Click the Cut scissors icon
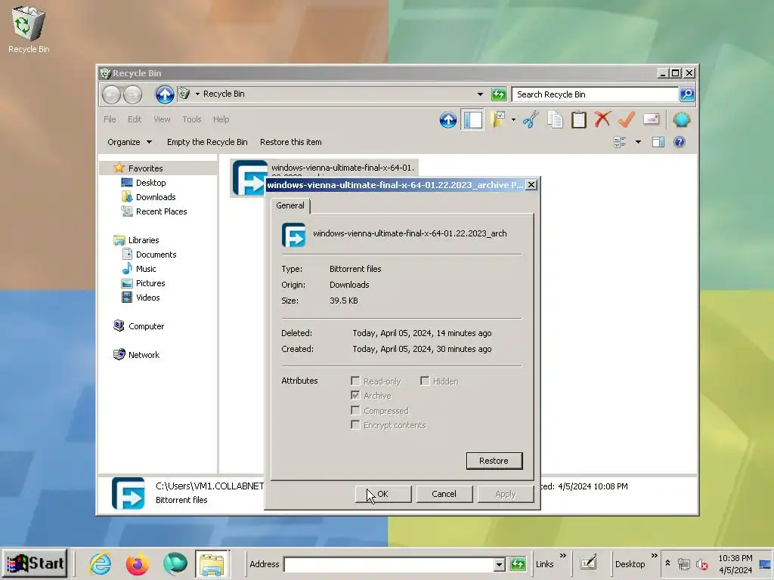 tap(531, 119)
